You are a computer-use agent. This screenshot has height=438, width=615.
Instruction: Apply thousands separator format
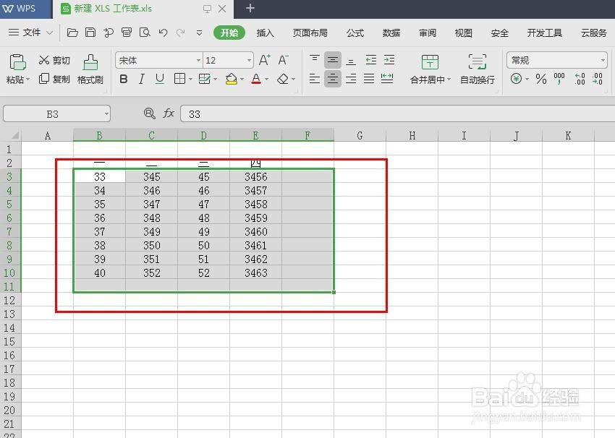(559, 79)
